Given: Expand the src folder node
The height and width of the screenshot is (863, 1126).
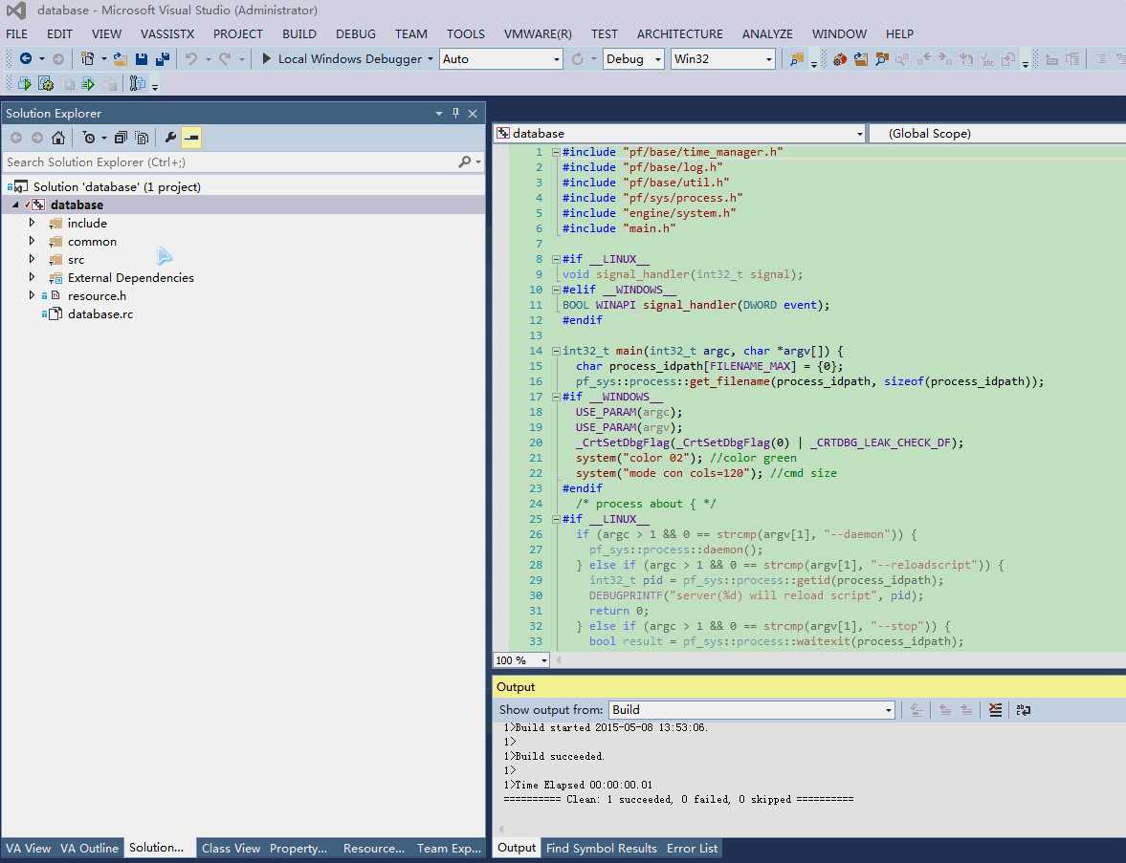Looking at the screenshot, I should [32, 259].
